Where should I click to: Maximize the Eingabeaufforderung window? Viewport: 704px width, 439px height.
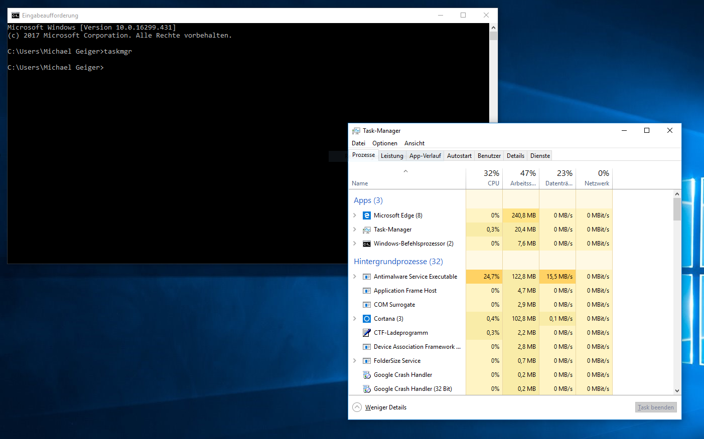[463, 15]
